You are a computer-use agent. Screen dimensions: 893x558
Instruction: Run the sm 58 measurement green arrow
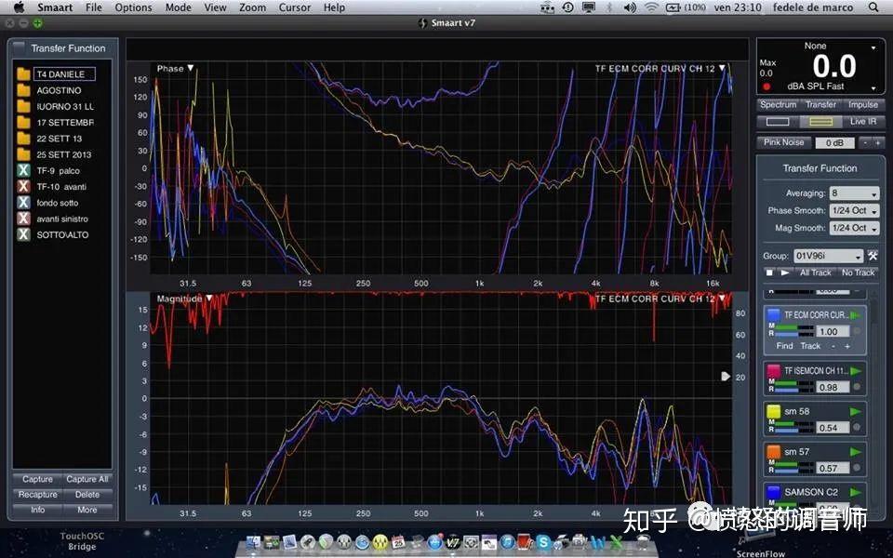pyautogui.click(x=856, y=412)
